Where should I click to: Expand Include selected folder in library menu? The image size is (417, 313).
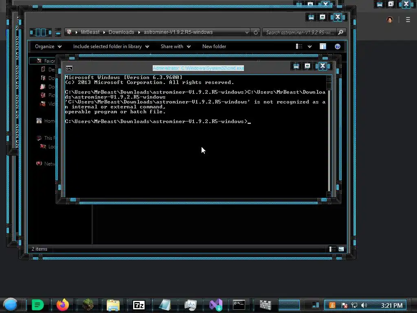(111, 46)
